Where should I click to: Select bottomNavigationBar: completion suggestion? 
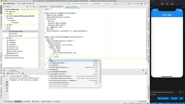[x=74, y=63]
